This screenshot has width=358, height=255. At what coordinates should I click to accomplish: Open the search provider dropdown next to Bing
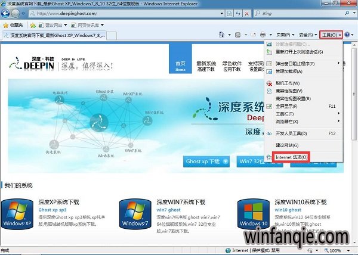point(354,13)
